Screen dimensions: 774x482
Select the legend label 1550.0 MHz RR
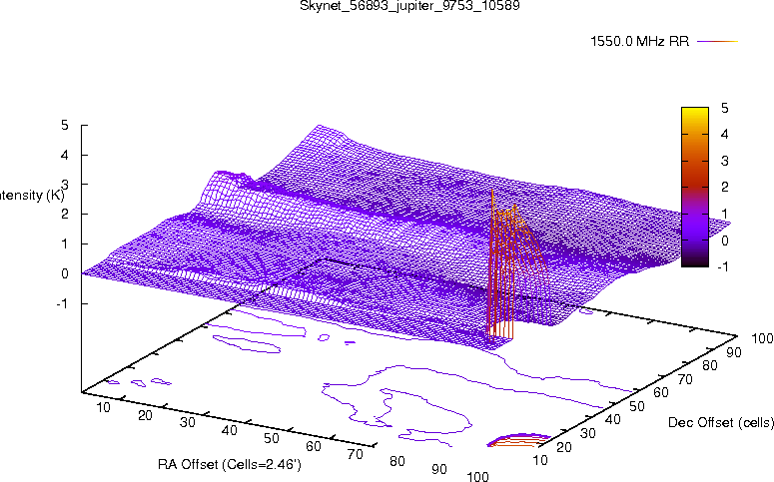639,41
